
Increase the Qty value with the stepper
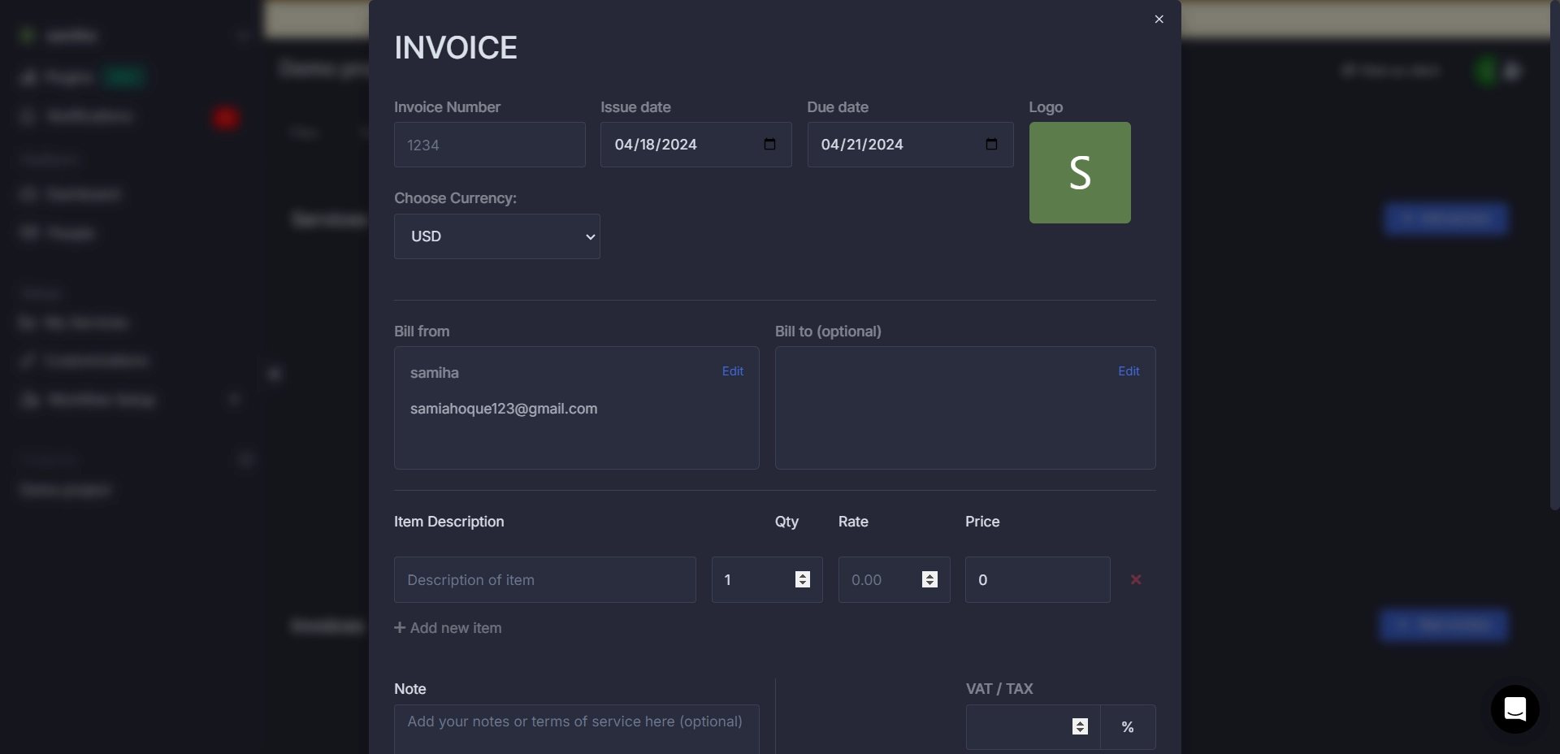802,574
